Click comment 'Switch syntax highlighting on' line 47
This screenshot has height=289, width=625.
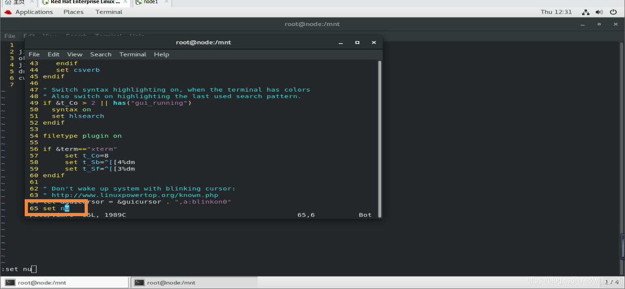coord(177,90)
